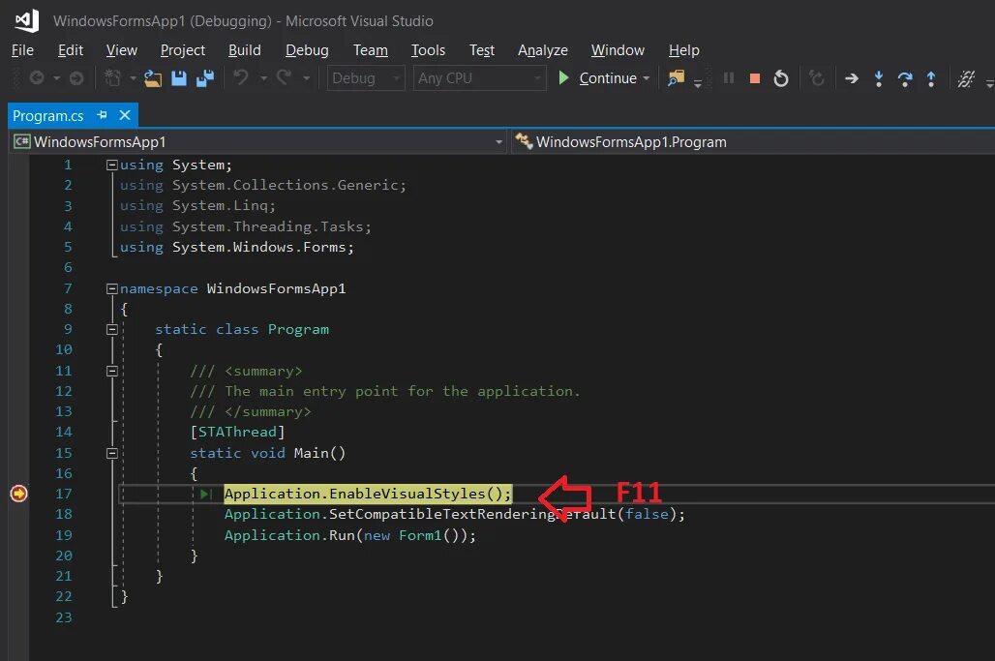
Task: Click the highlighted Application.EnableVisualStyles() statement
Action: [x=368, y=494]
